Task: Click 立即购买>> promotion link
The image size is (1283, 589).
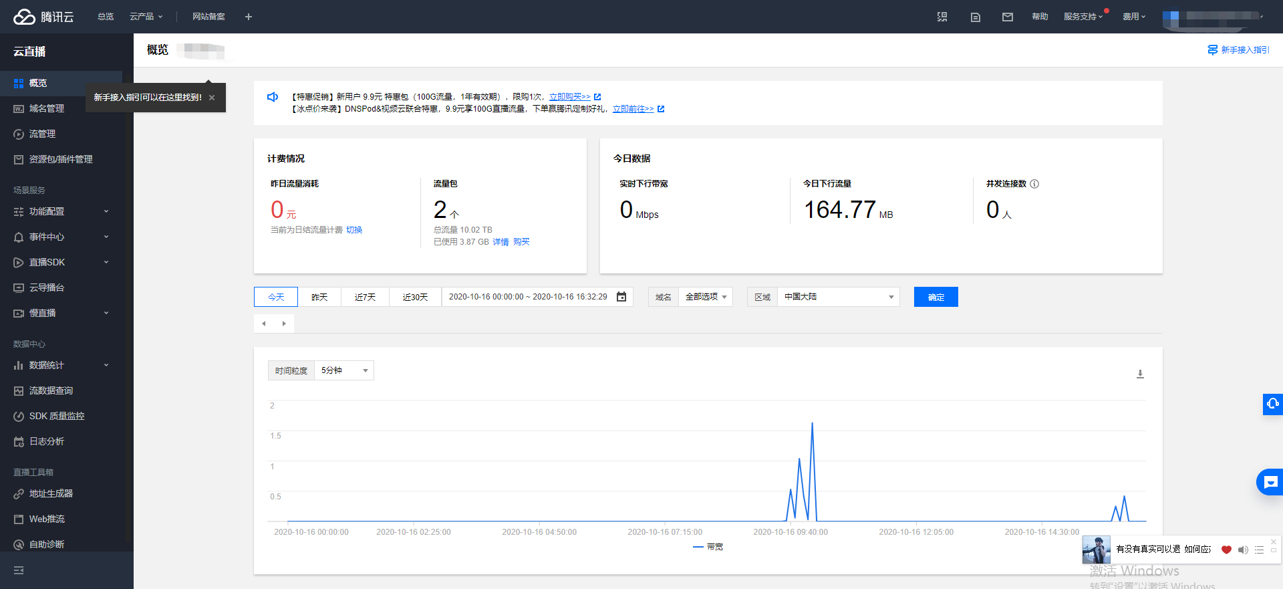Action: coord(570,97)
